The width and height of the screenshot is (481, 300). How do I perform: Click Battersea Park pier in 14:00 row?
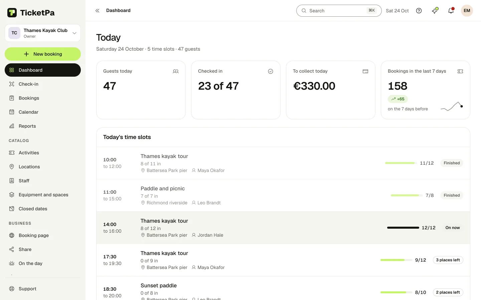167,235
